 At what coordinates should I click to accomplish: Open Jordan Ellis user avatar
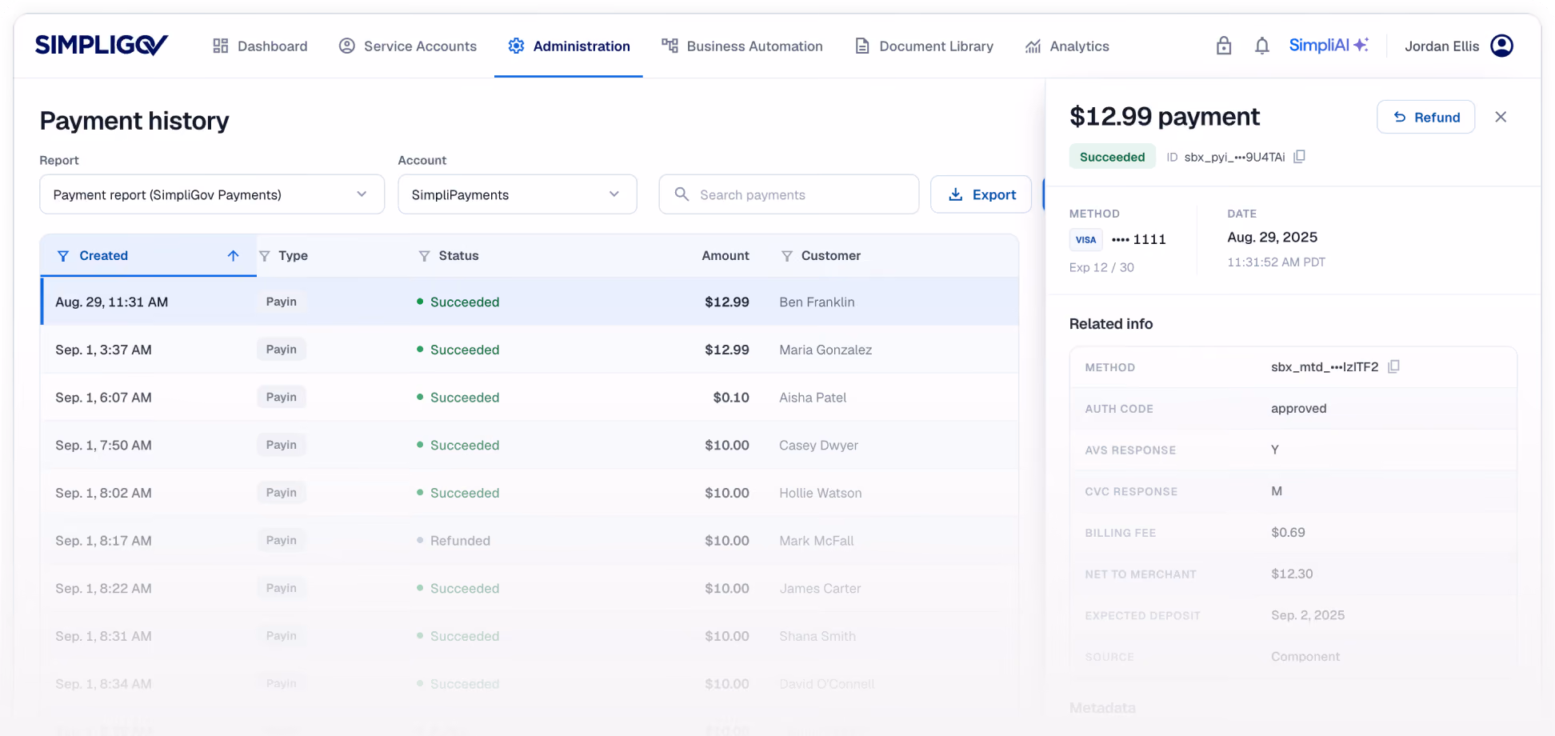coord(1502,46)
